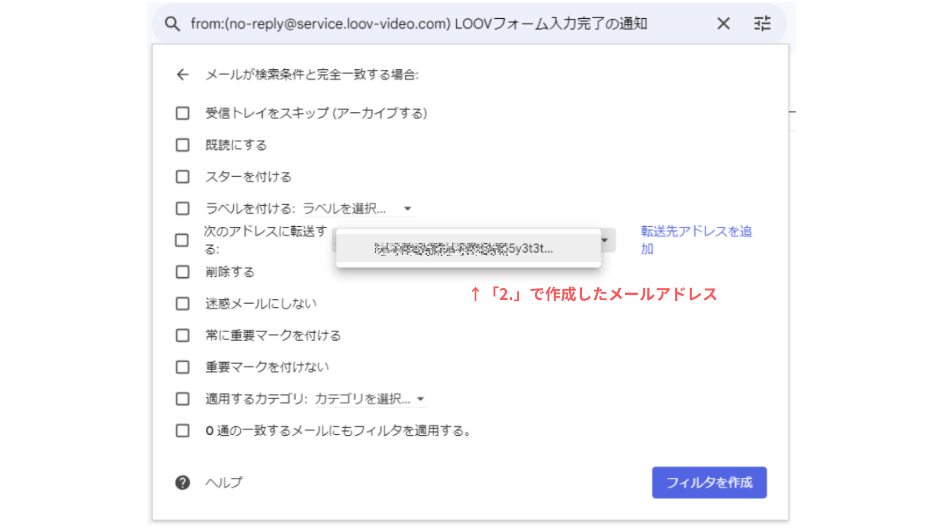Enable 常に重要マークを付ける checkbox
Viewport: 943px width, 530px height.
pos(183,335)
